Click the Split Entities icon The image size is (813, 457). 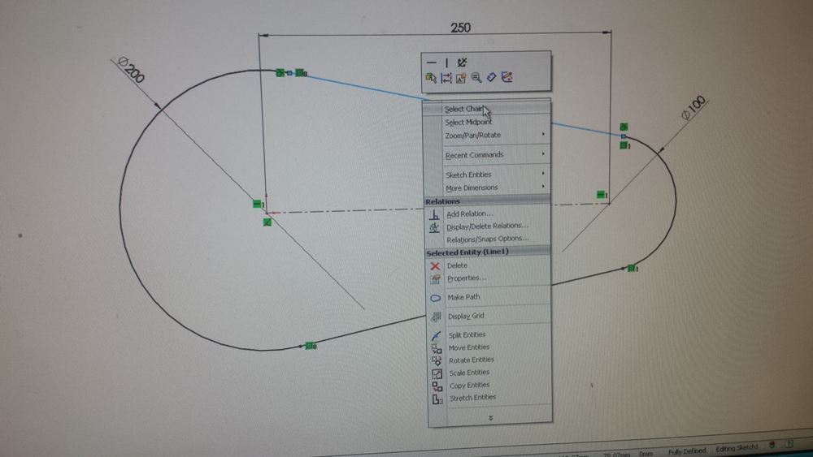pos(437,334)
